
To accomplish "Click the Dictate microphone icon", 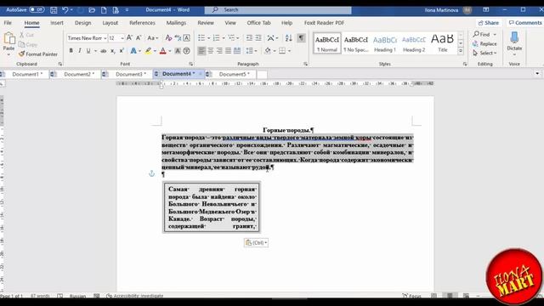I will pyautogui.click(x=514, y=37).
